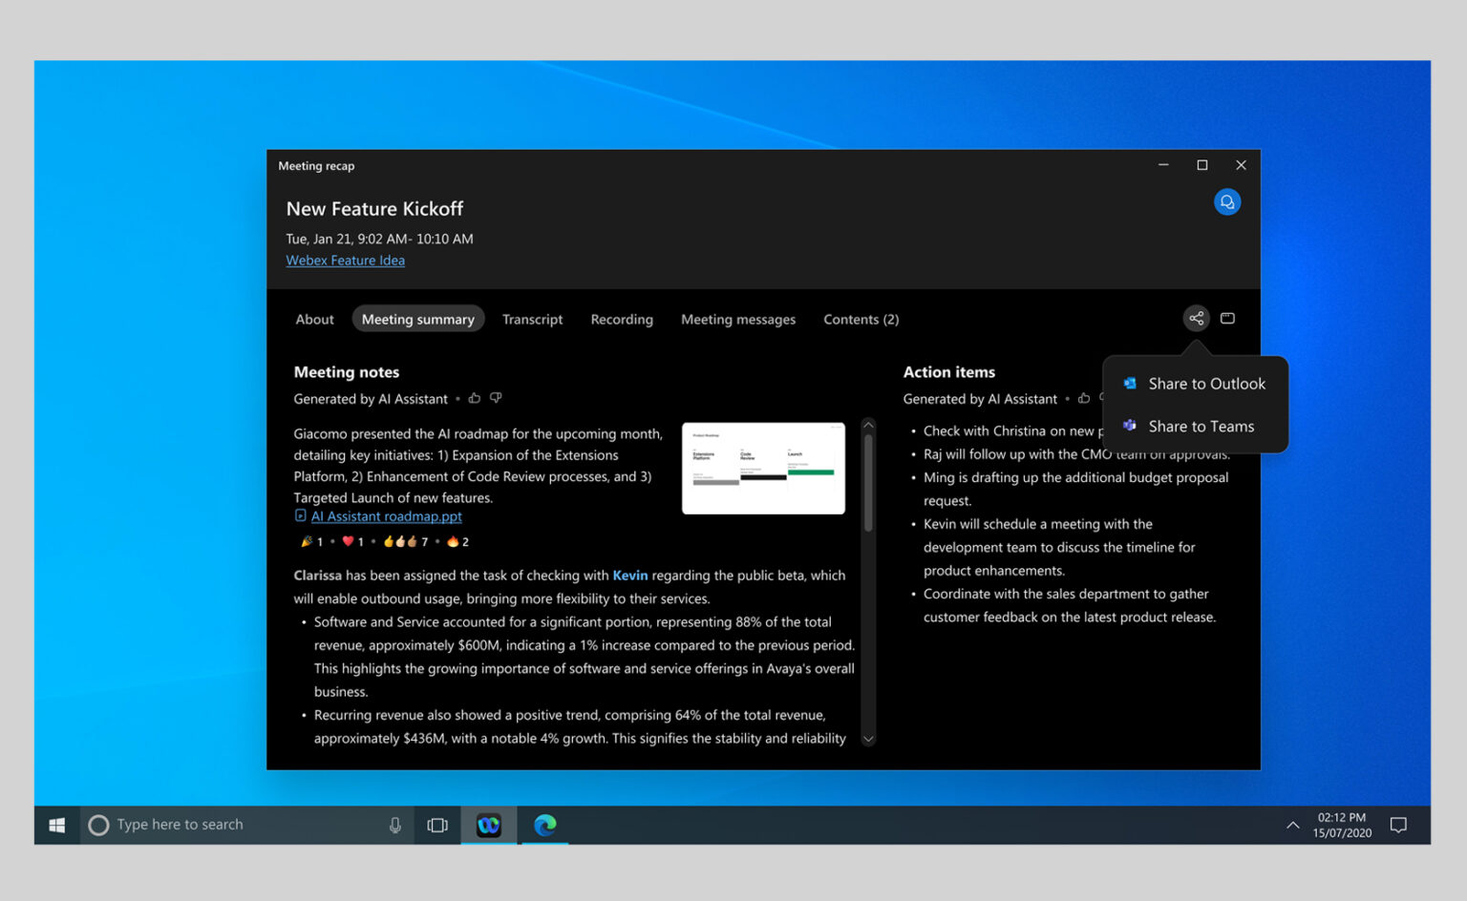
Task: Open the Windows Start menu
Action: 57,825
